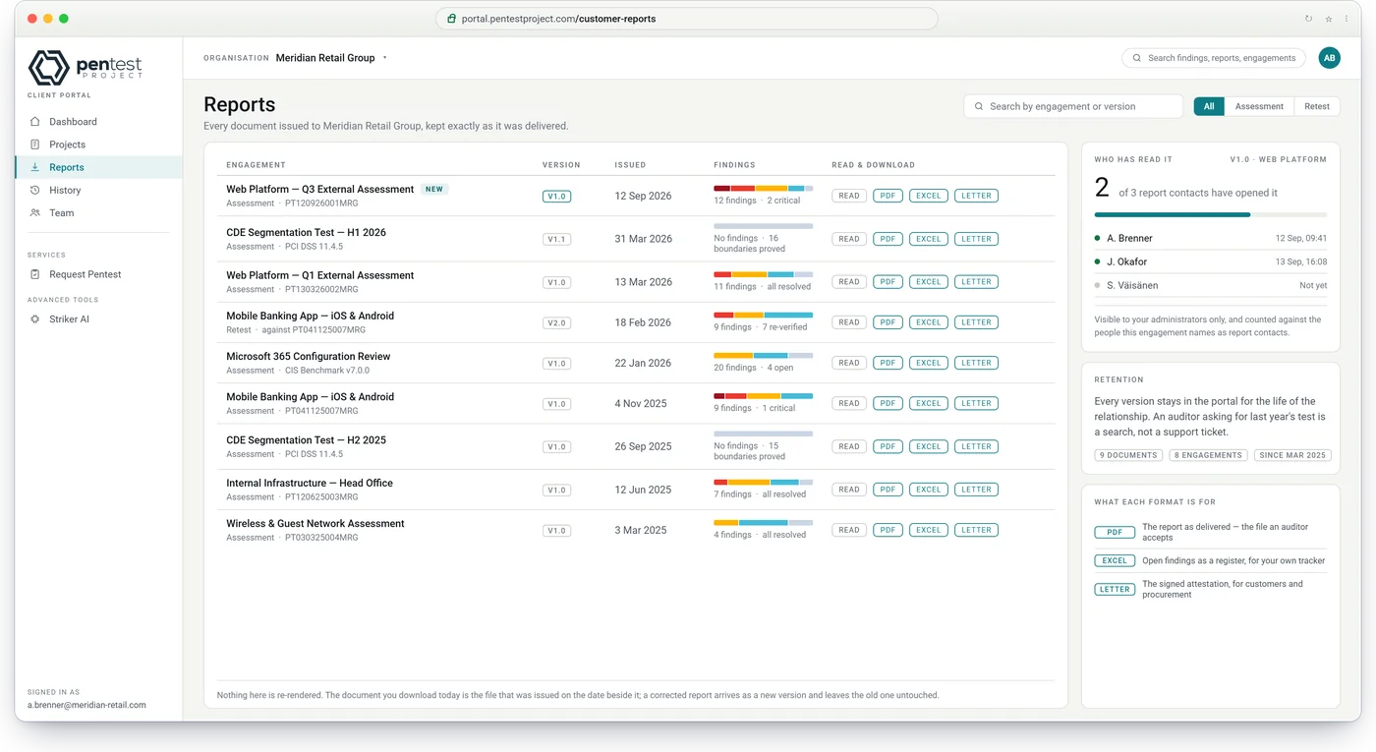The image size is (1376, 752).
Task: Open Microsoft 365 Configuration Review engagement
Action: pos(309,357)
